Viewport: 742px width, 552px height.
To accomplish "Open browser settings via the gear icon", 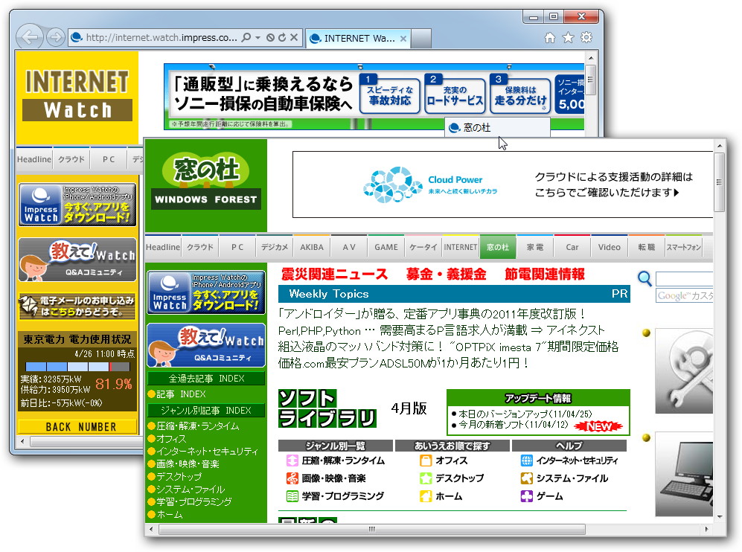I will [587, 36].
